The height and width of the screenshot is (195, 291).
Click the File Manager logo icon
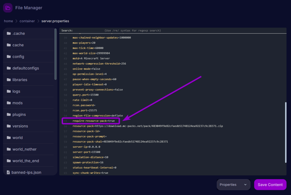click(x=7, y=7)
